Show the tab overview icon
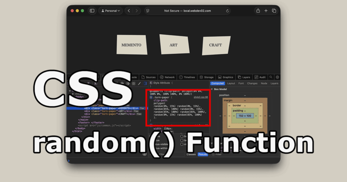347x182 pixels. click(x=274, y=10)
